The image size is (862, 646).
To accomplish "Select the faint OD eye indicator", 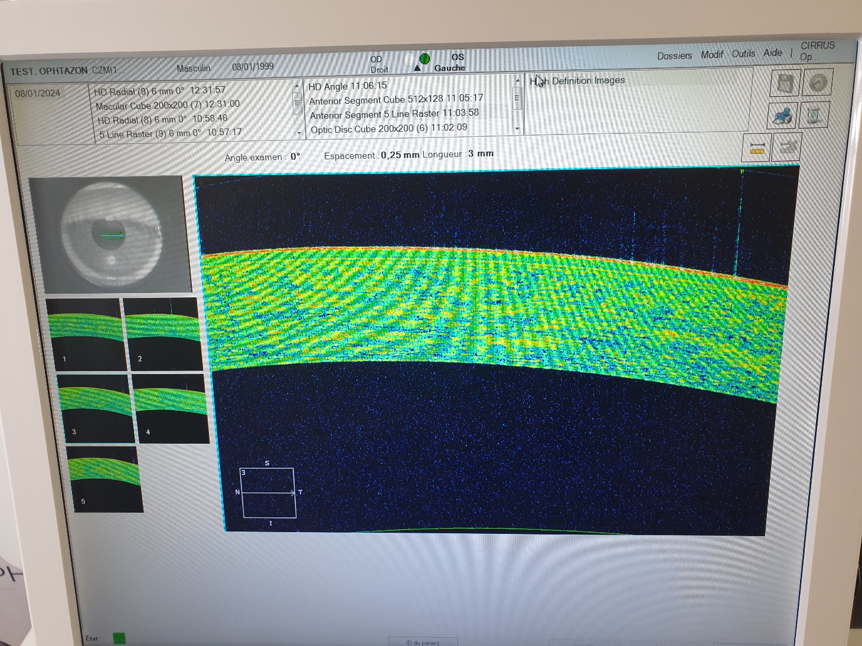I will tap(409, 58).
